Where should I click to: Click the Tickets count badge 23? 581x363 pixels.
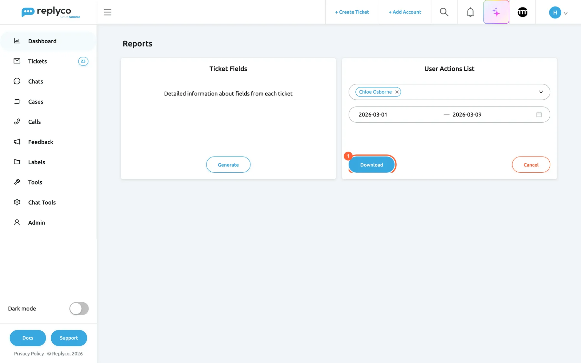83,61
